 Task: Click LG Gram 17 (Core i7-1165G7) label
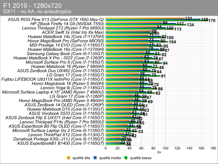tap(75, 75)
